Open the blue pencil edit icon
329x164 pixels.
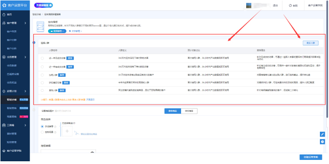point(322,134)
